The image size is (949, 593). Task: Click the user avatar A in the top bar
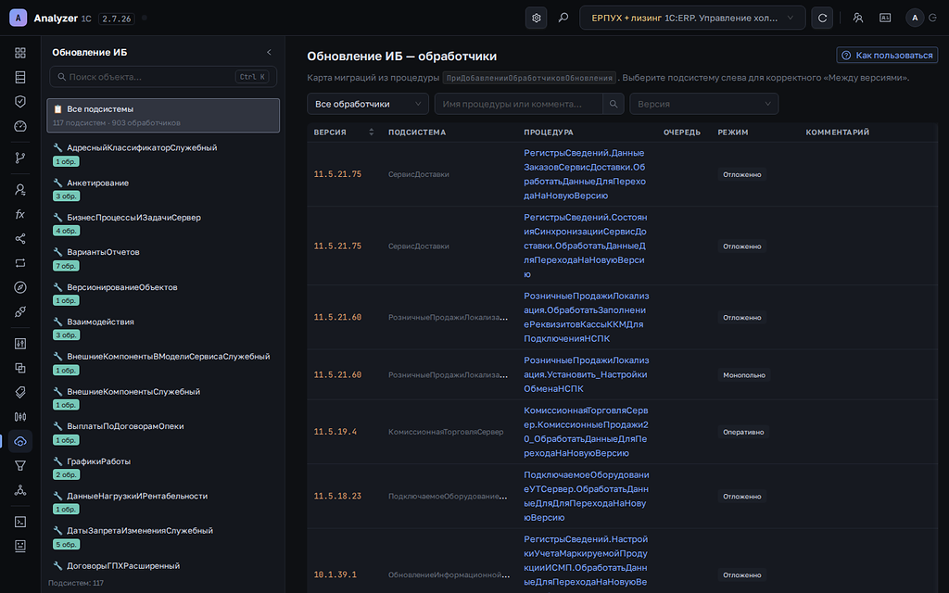click(x=915, y=19)
